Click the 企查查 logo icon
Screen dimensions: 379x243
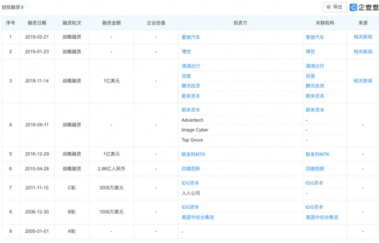pos(353,7)
